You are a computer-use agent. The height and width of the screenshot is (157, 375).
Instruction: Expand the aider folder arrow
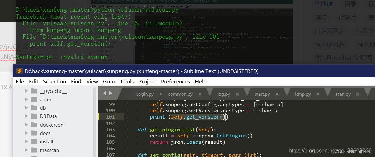[26, 99]
